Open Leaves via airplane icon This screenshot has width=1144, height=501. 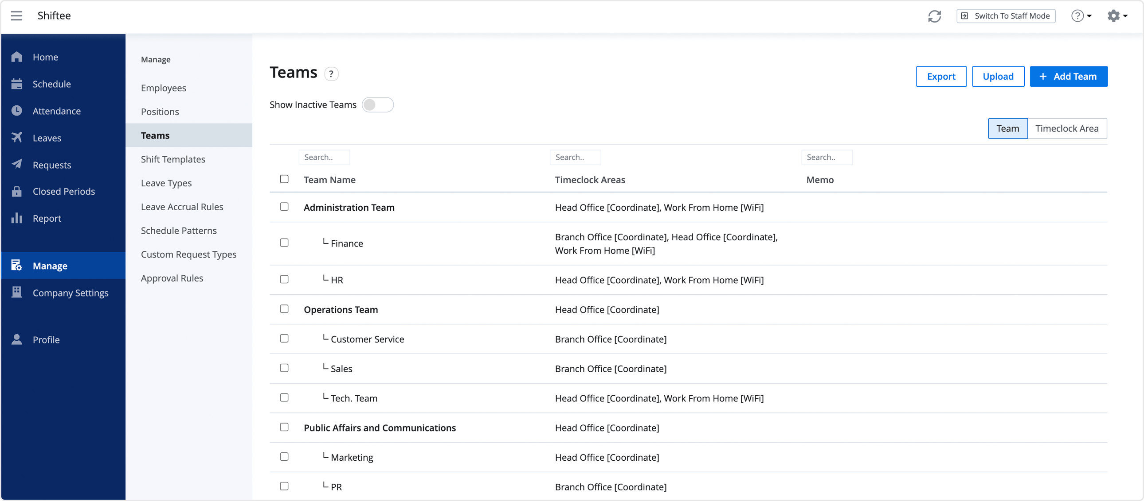(17, 138)
